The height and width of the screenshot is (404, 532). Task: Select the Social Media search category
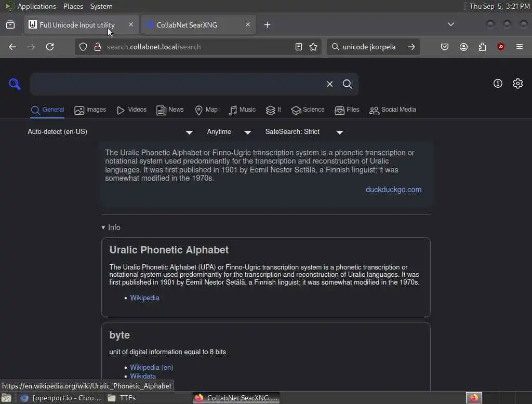point(393,110)
